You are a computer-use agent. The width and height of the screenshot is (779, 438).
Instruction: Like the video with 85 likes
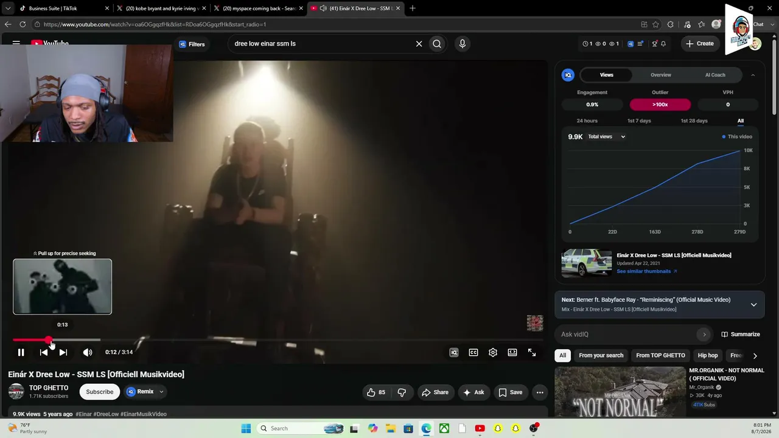click(x=376, y=392)
